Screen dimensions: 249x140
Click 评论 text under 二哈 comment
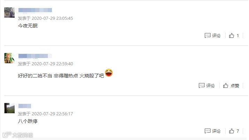point(210,85)
